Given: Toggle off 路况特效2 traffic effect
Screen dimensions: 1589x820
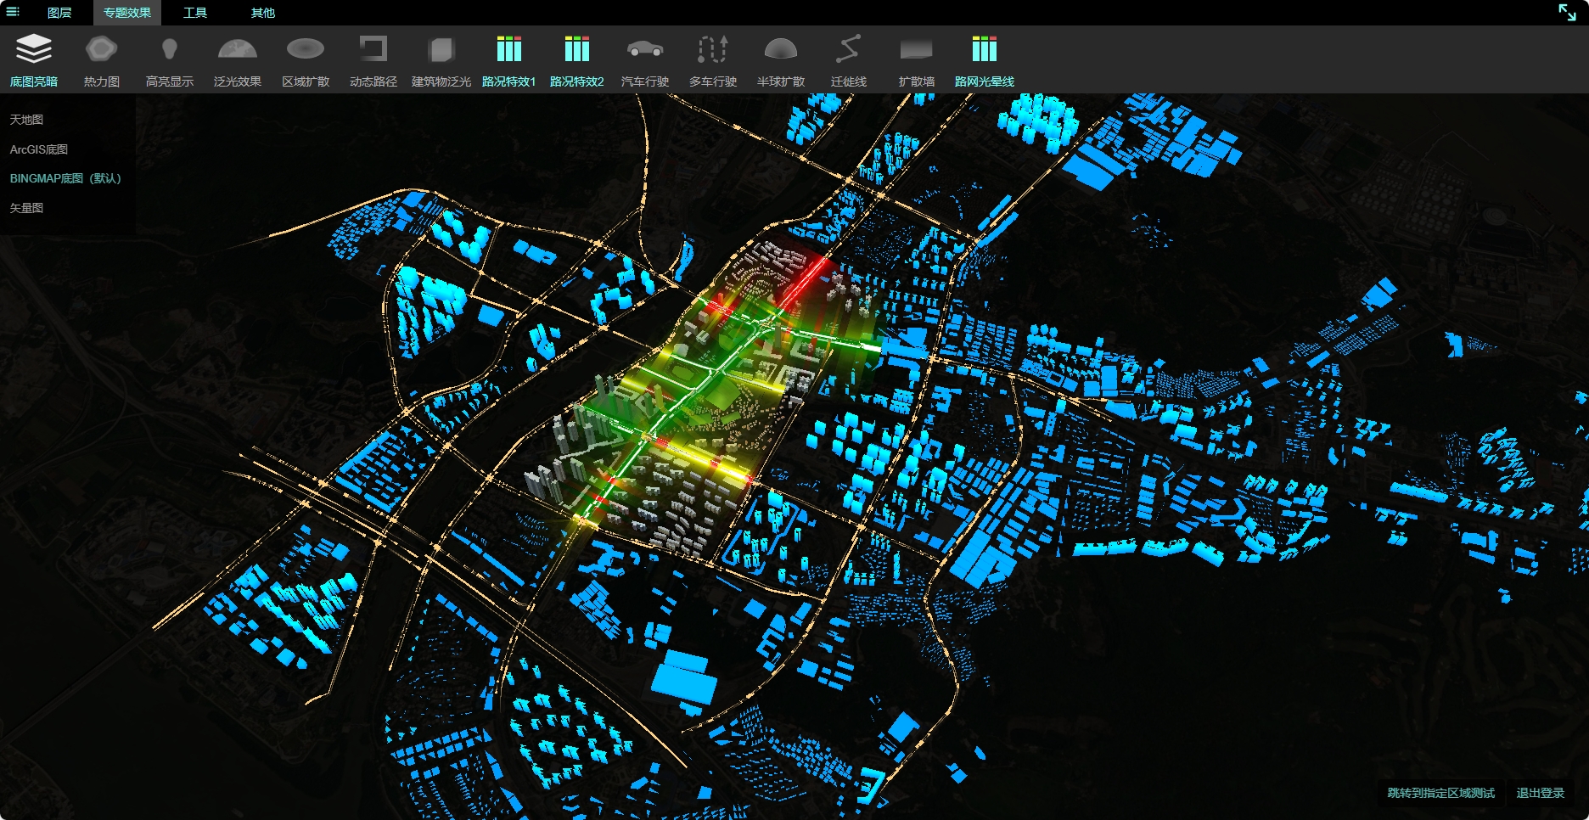Looking at the screenshot, I should pos(577,51).
